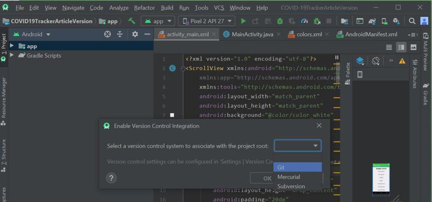Viewport: 432px width, 202px height.
Task: Expand Gradle Scripts tree node
Action: (11, 55)
